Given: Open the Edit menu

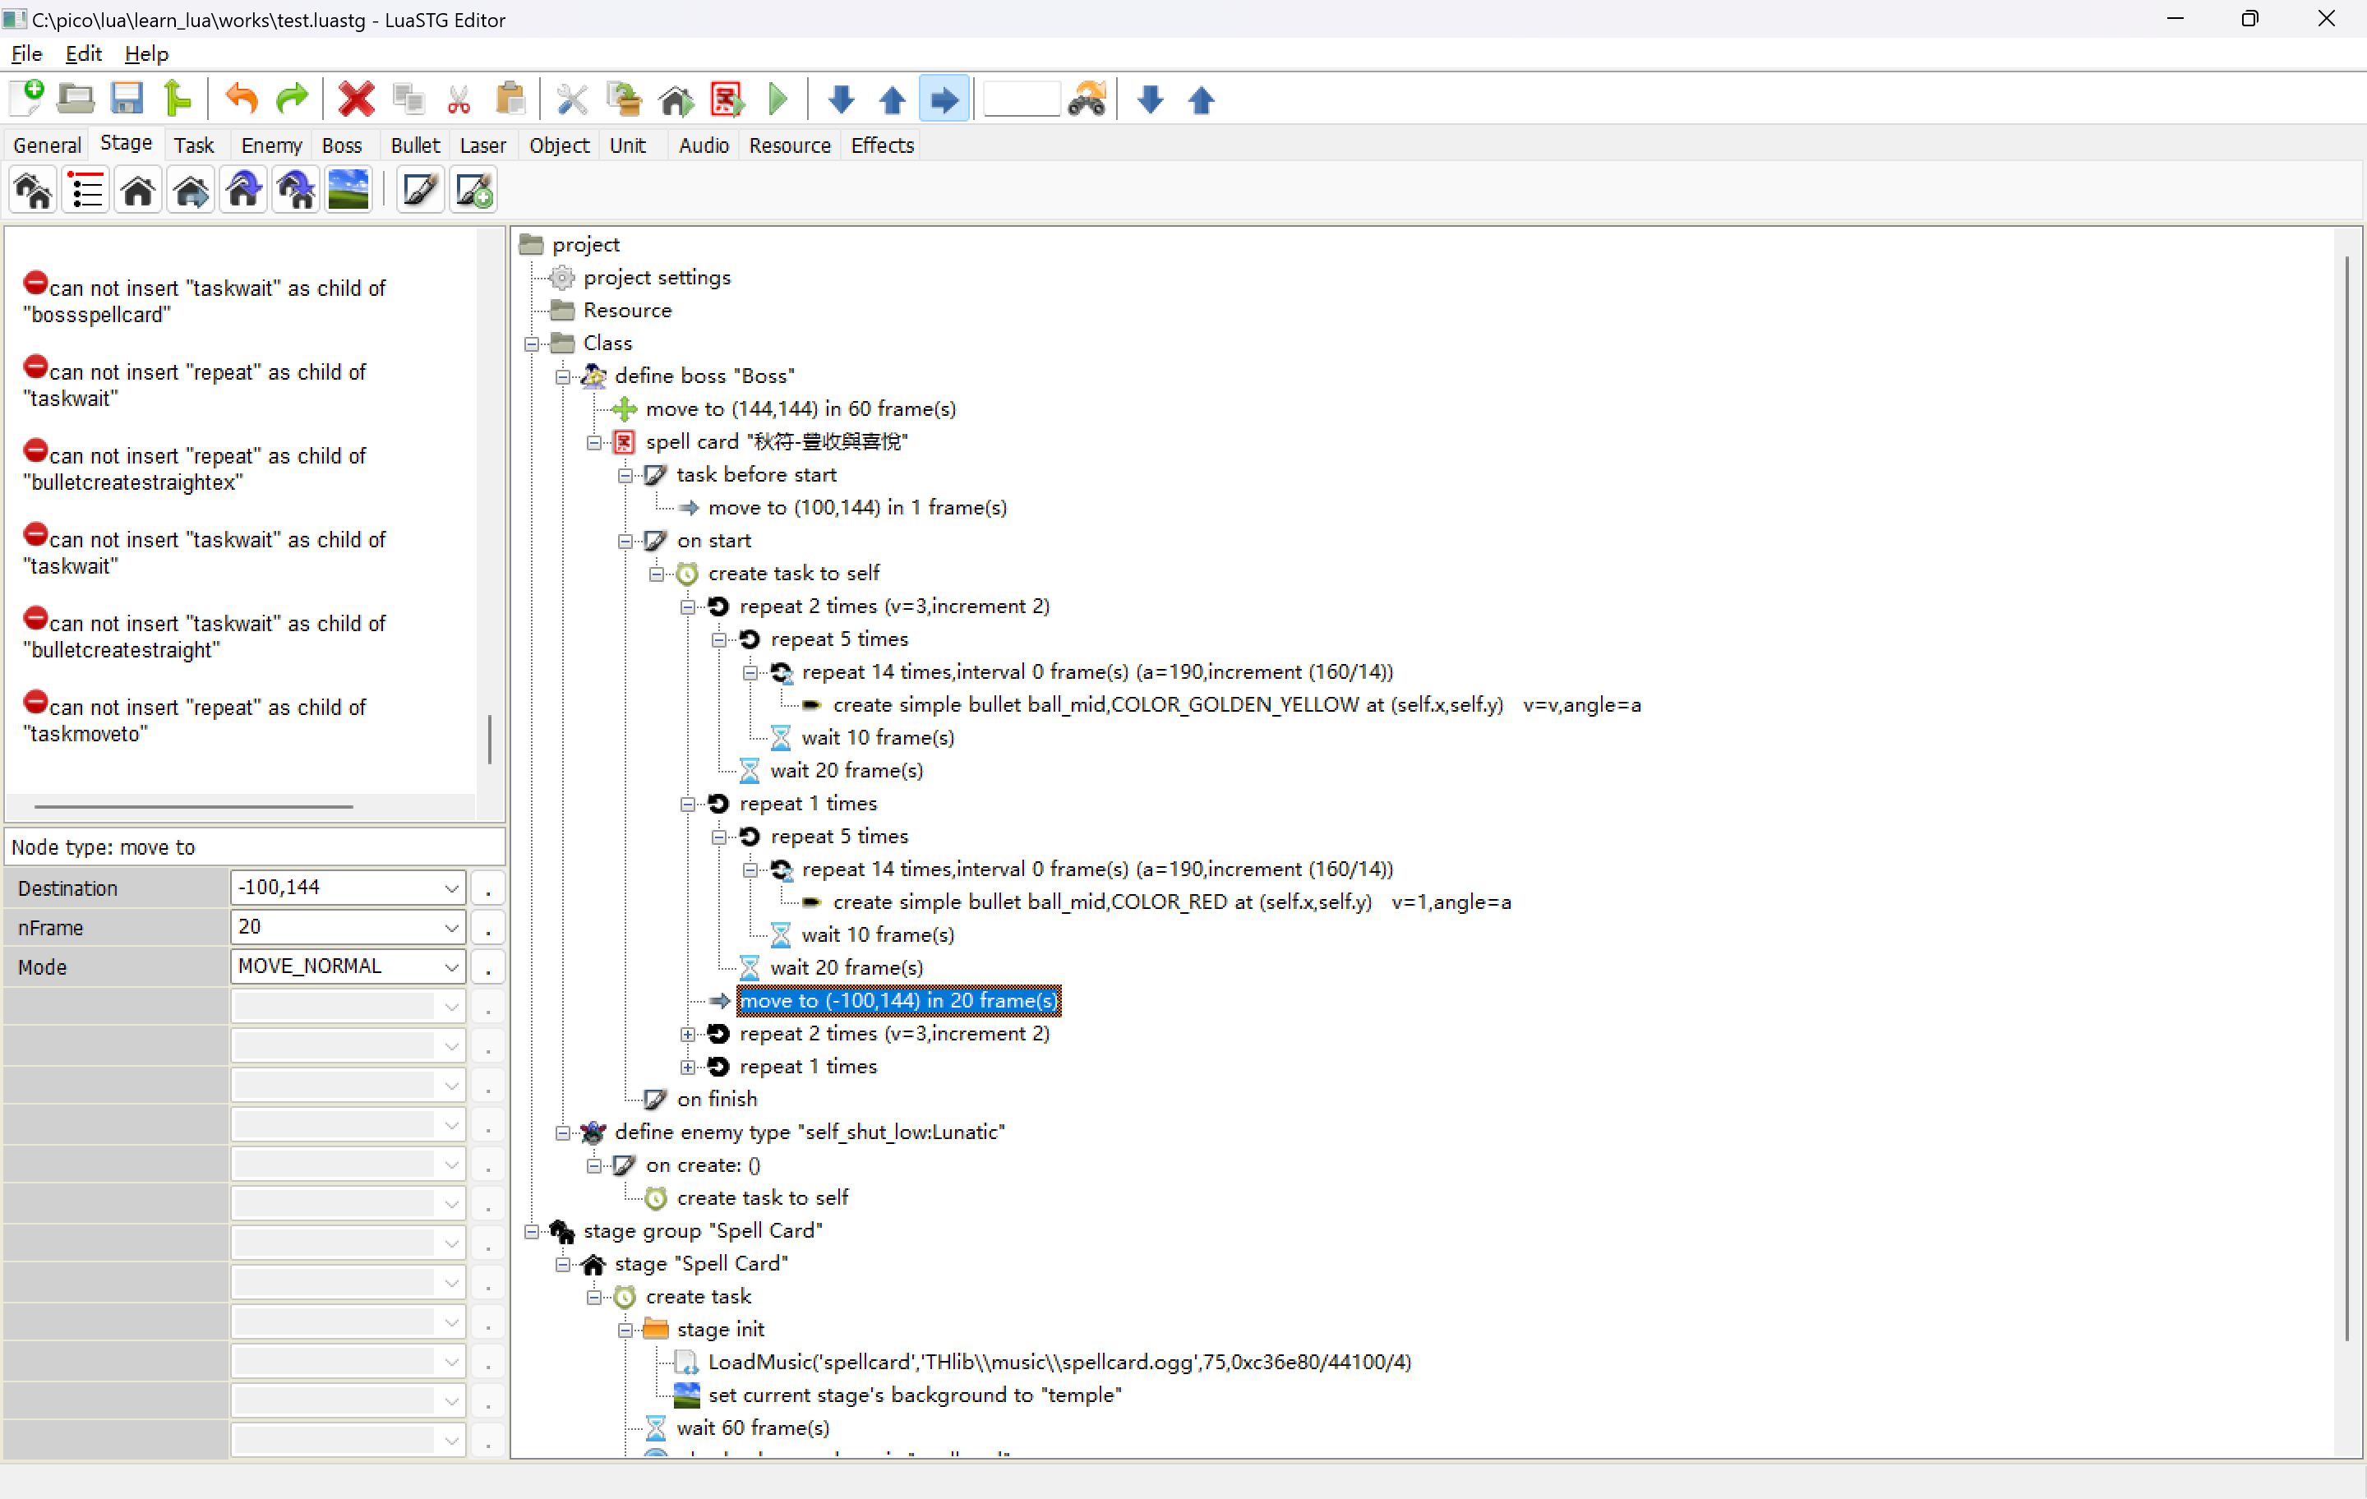Looking at the screenshot, I should tap(82, 54).
